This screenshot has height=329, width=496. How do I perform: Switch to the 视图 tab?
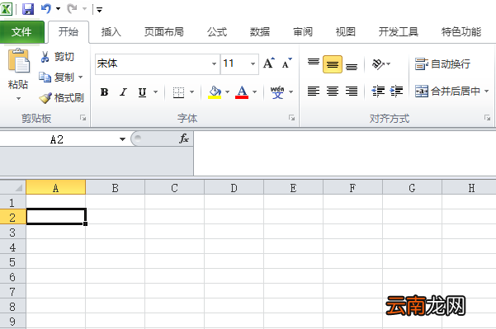click(346, 32)
